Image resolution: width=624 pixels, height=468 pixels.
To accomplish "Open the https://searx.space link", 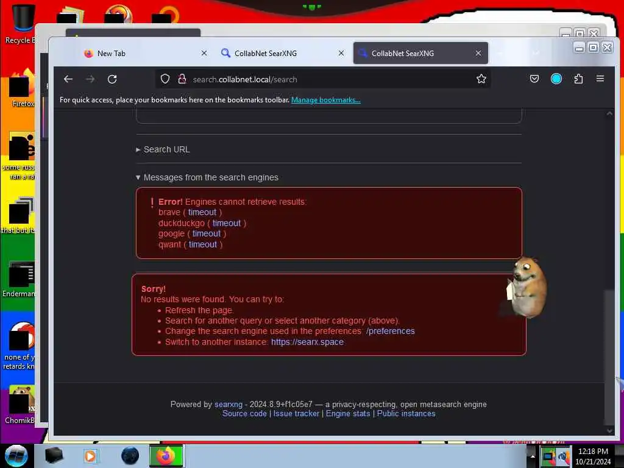I will (x=307, y=342).
